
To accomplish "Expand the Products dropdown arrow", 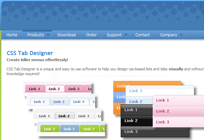I will [48, 35].
